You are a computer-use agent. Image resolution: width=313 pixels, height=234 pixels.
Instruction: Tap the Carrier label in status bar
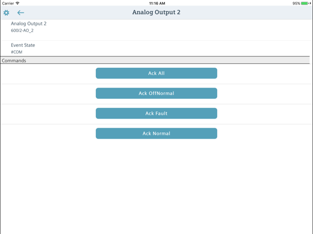click(8, 3)
